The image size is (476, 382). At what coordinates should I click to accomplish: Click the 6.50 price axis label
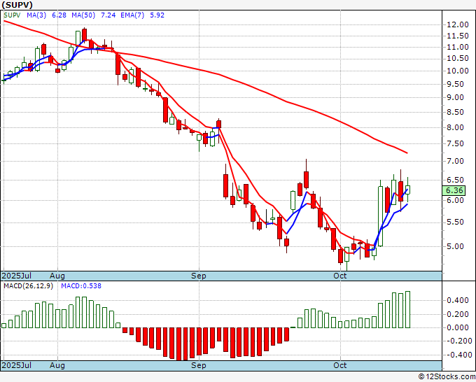pos(456,181)
